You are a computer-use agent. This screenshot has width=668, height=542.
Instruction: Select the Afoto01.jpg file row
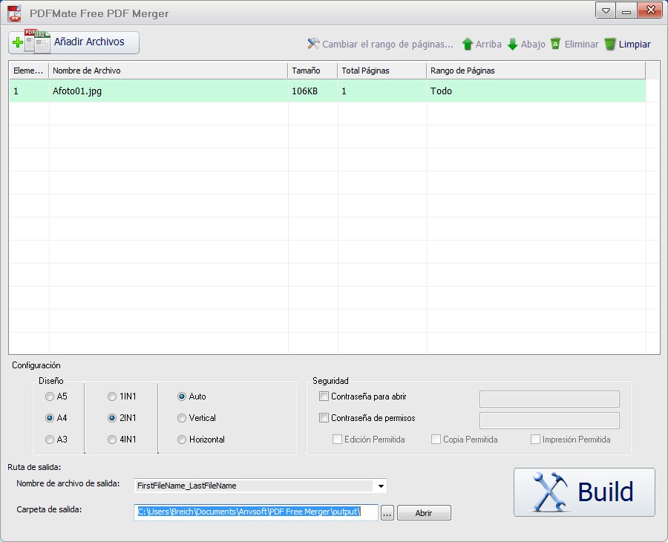pos(327,91)
